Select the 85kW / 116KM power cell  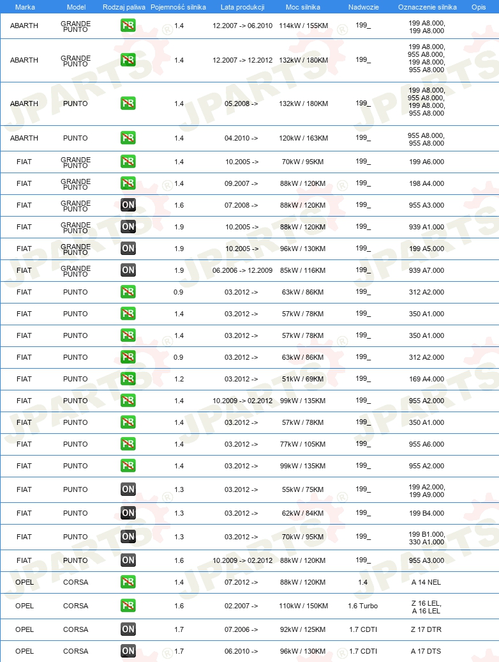(x=302, y=271)
